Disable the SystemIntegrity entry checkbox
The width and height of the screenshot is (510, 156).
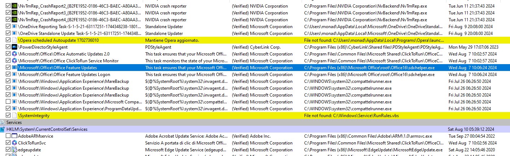pyautogui.click(x=8, y=116)
